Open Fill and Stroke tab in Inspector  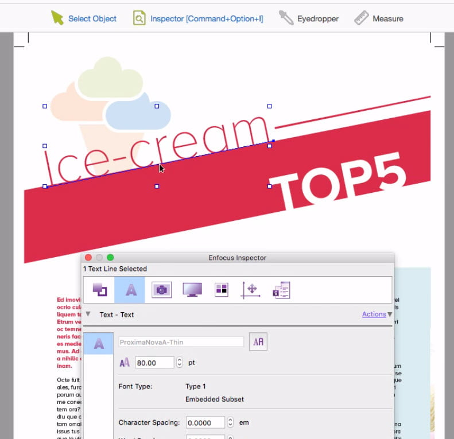100,290
